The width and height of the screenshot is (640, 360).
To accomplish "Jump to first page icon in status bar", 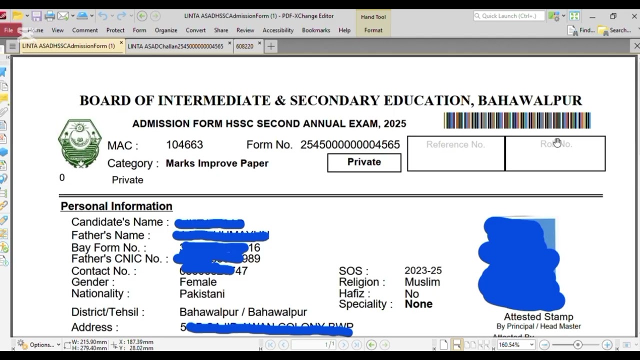I will click(270, 344).
